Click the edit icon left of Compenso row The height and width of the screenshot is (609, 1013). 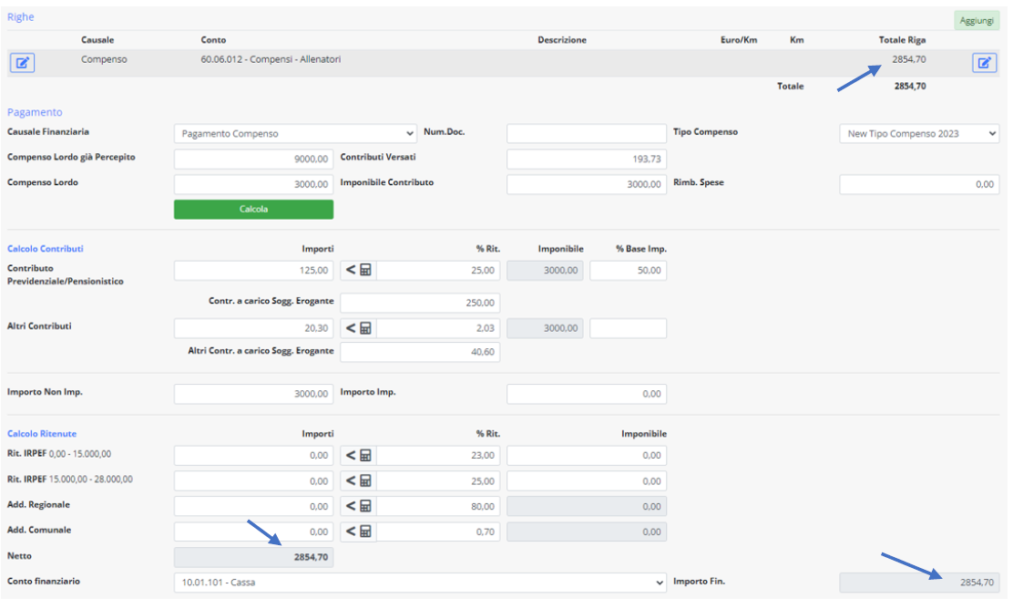23,63
